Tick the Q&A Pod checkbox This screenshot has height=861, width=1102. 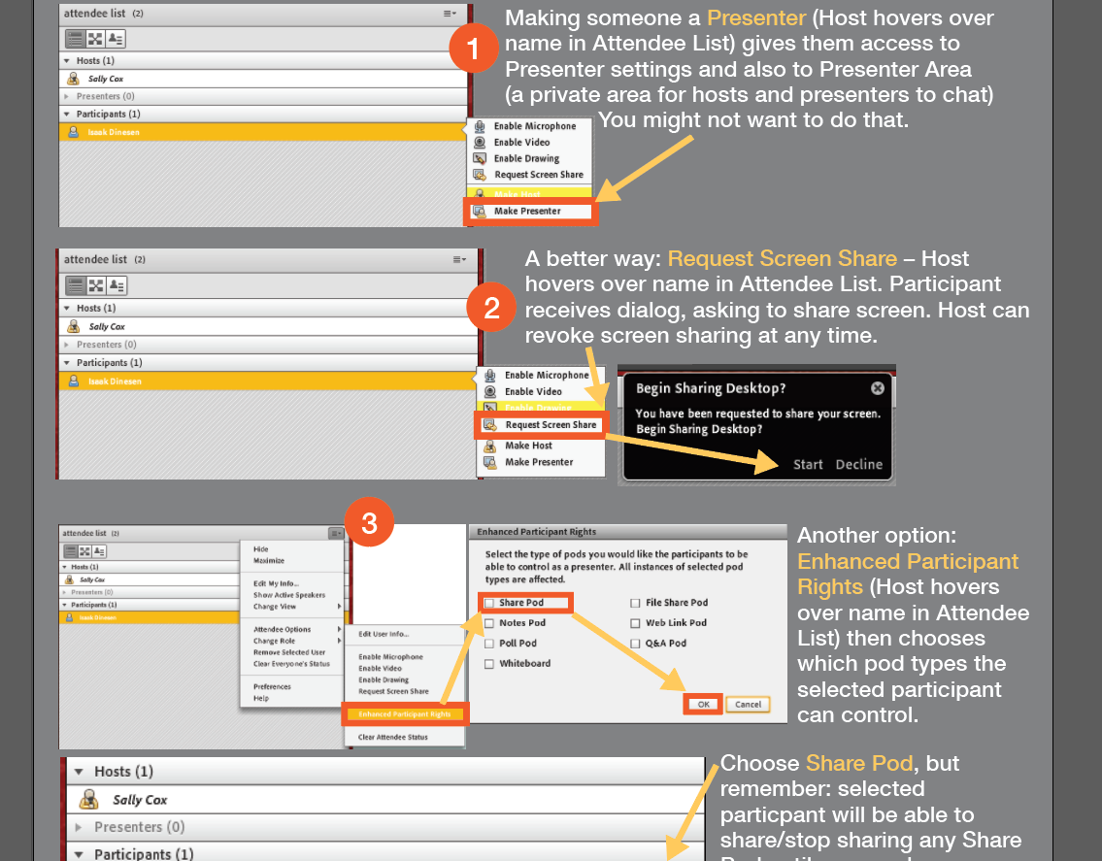point(636,644)
